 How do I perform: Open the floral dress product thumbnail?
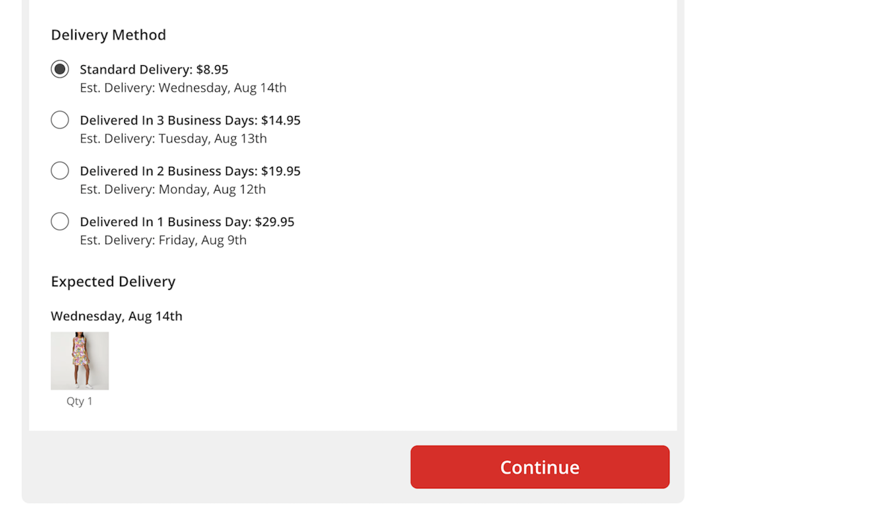click(80, 361)
